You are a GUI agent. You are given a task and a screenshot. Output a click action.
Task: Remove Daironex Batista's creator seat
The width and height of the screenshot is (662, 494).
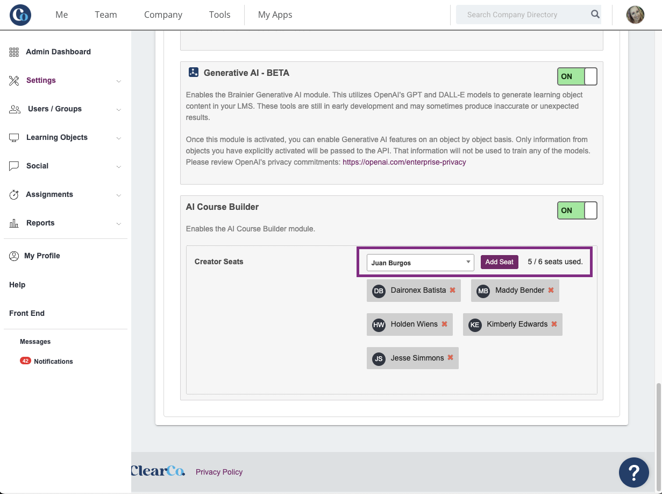coord(452,290)
